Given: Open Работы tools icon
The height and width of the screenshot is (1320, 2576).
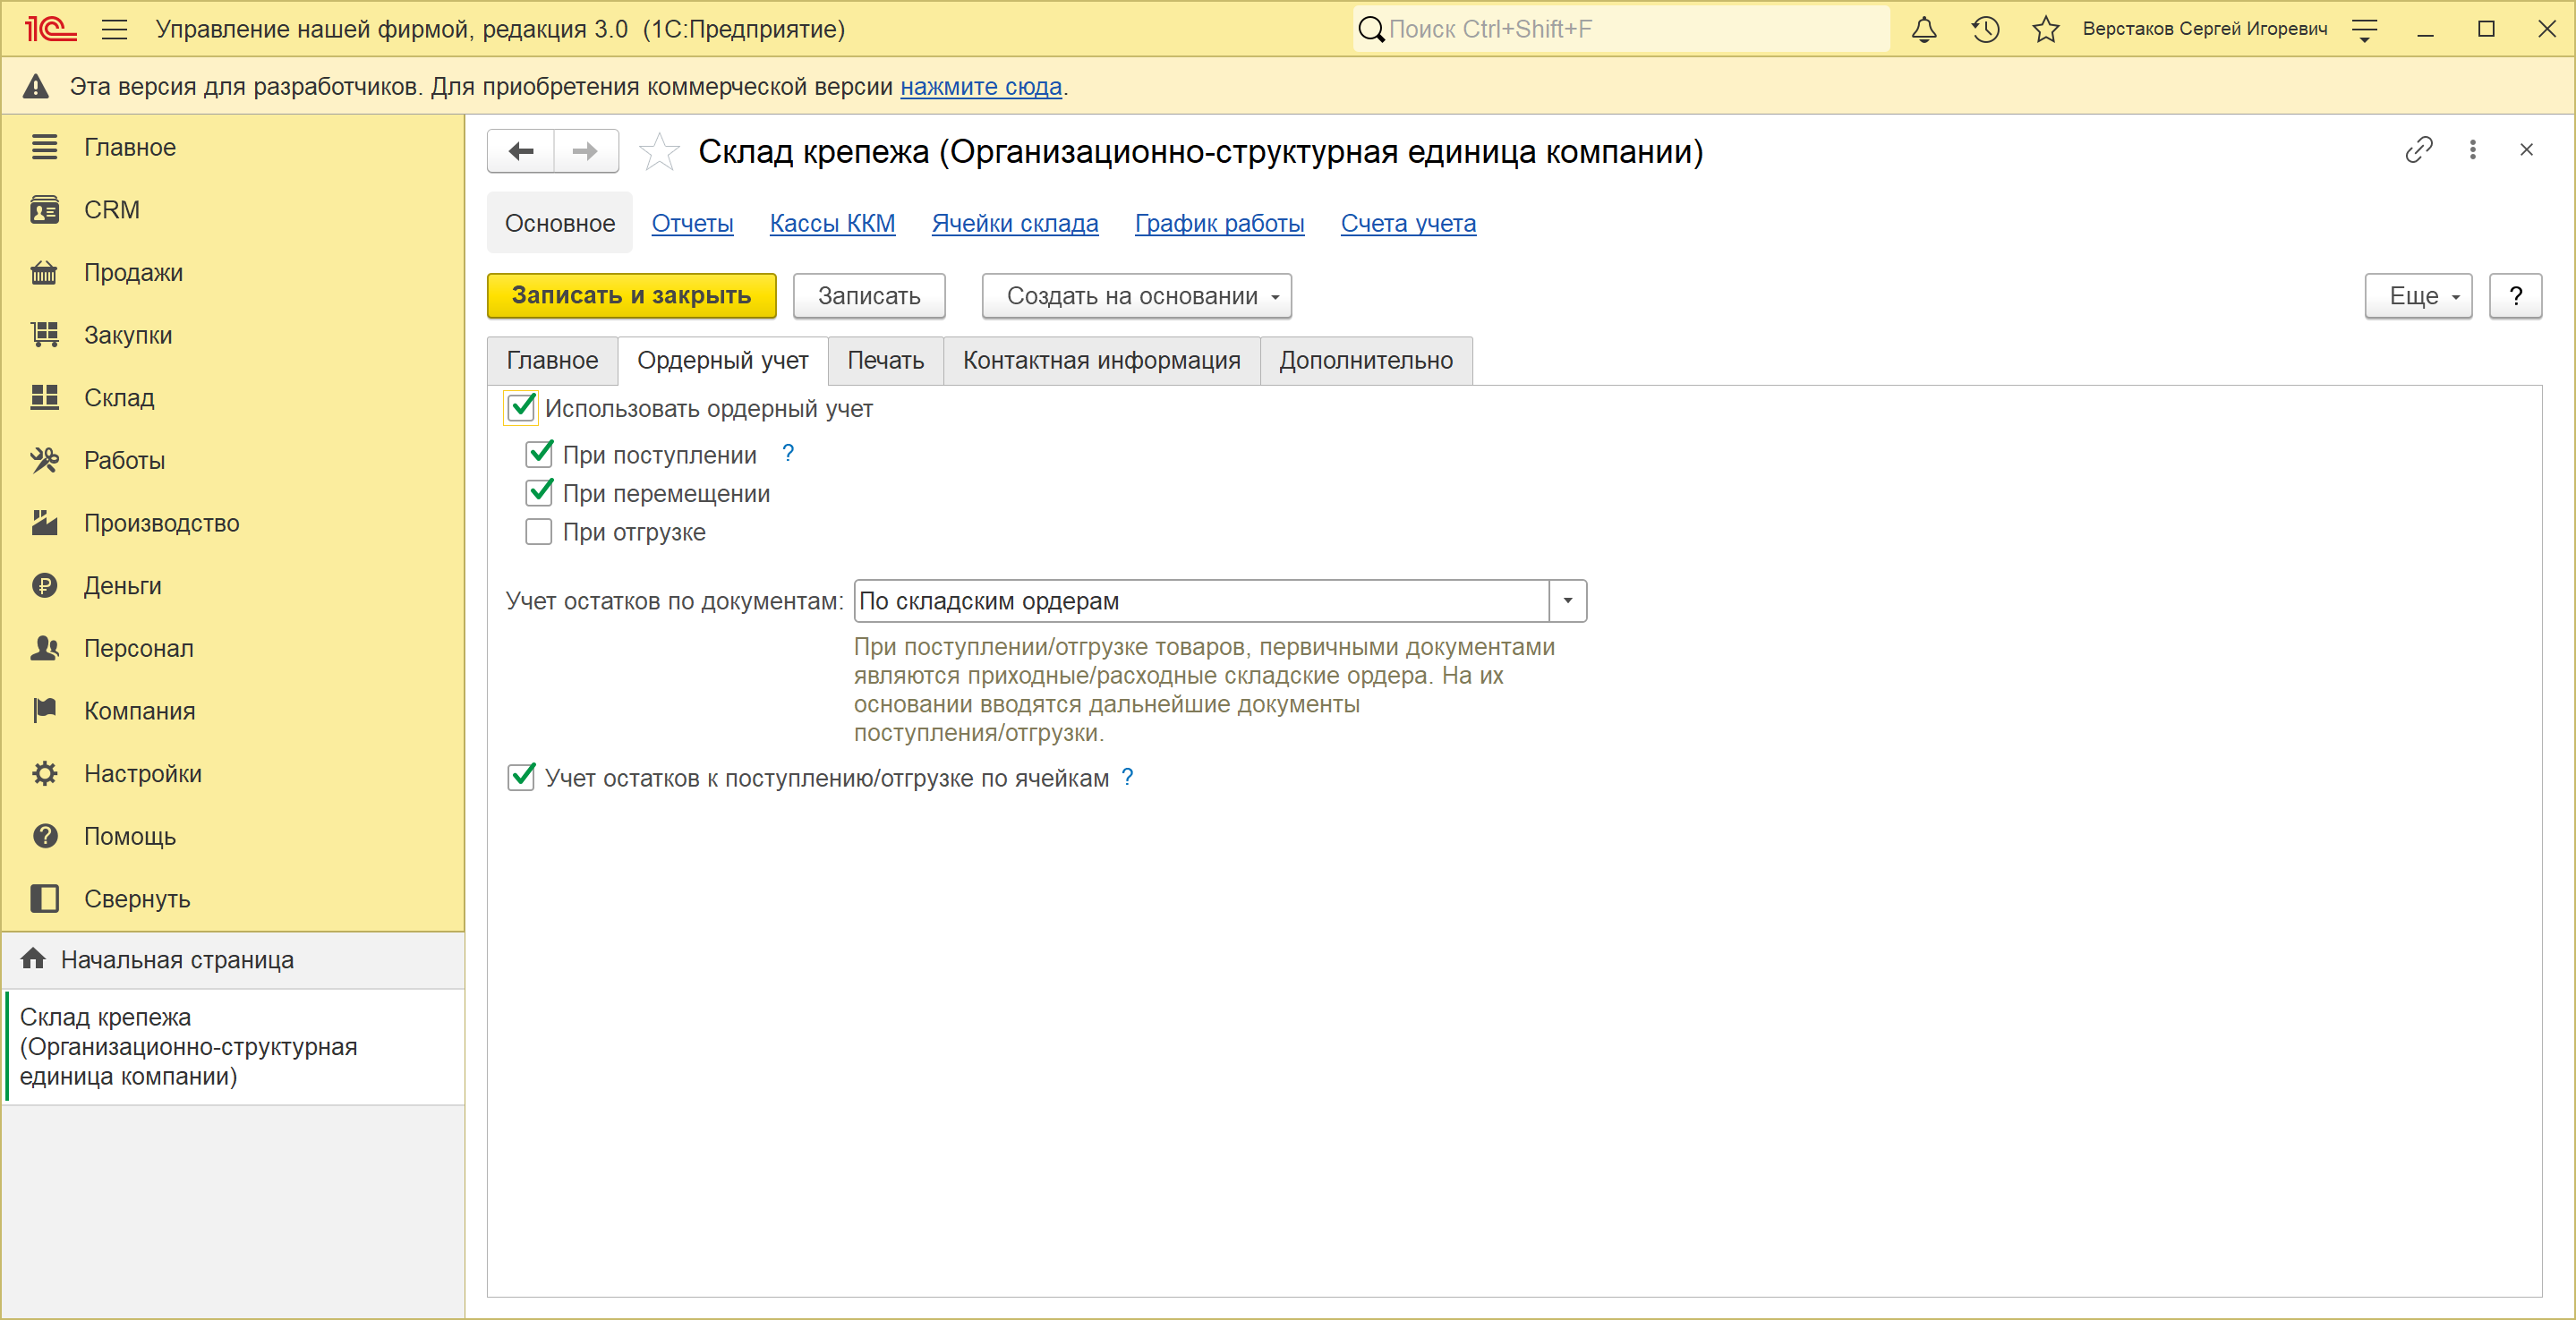Looking at the screenshot, I should [44, 460].
